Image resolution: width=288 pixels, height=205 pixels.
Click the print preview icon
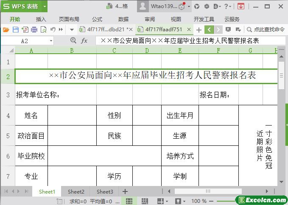tap(44, 30)
